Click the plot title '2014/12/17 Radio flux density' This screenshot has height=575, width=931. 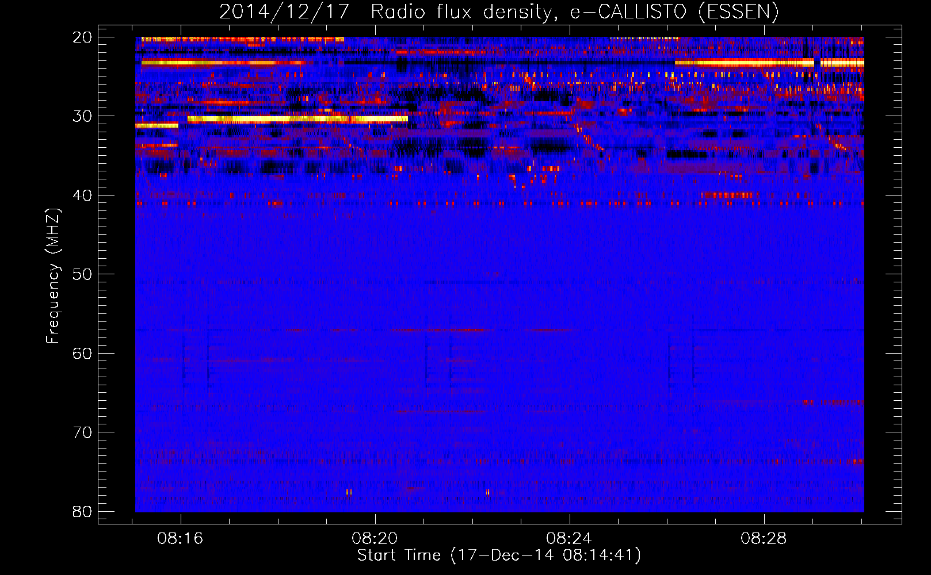(498, 12)
